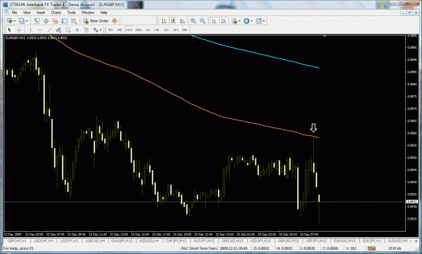Image resolution: width=422 pixels, height=254 pixels.
Task: Switch to the USDJPY,H1 chart tab
Action: click(x=69, y=240)
